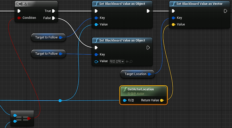Click Key pin of lower Set Blackboard Value as Object

96,55
